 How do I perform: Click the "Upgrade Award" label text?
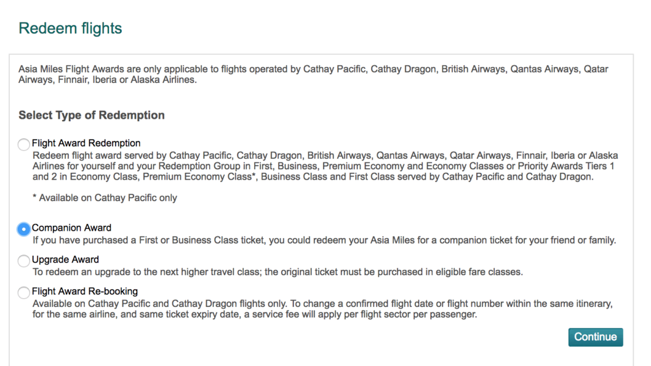(65, 259)
